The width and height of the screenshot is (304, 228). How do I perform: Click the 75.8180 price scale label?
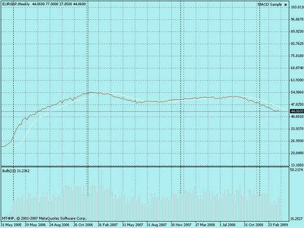click(x=295, y=56)
